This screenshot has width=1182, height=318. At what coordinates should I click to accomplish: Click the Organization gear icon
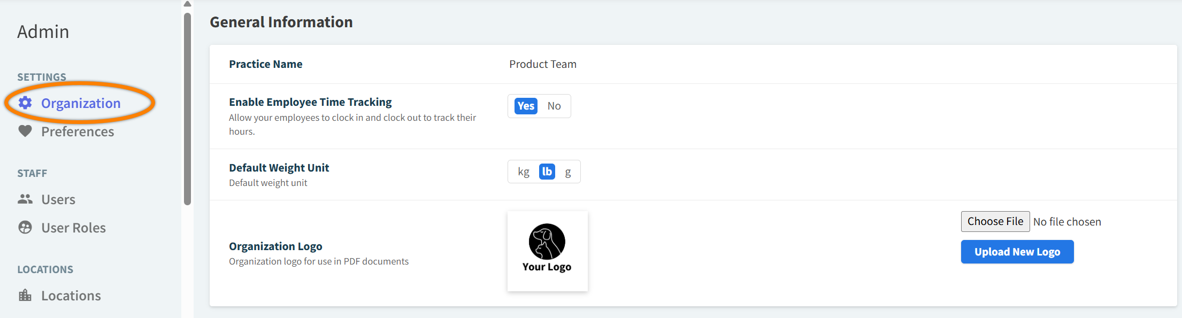[x=25, y=103]
